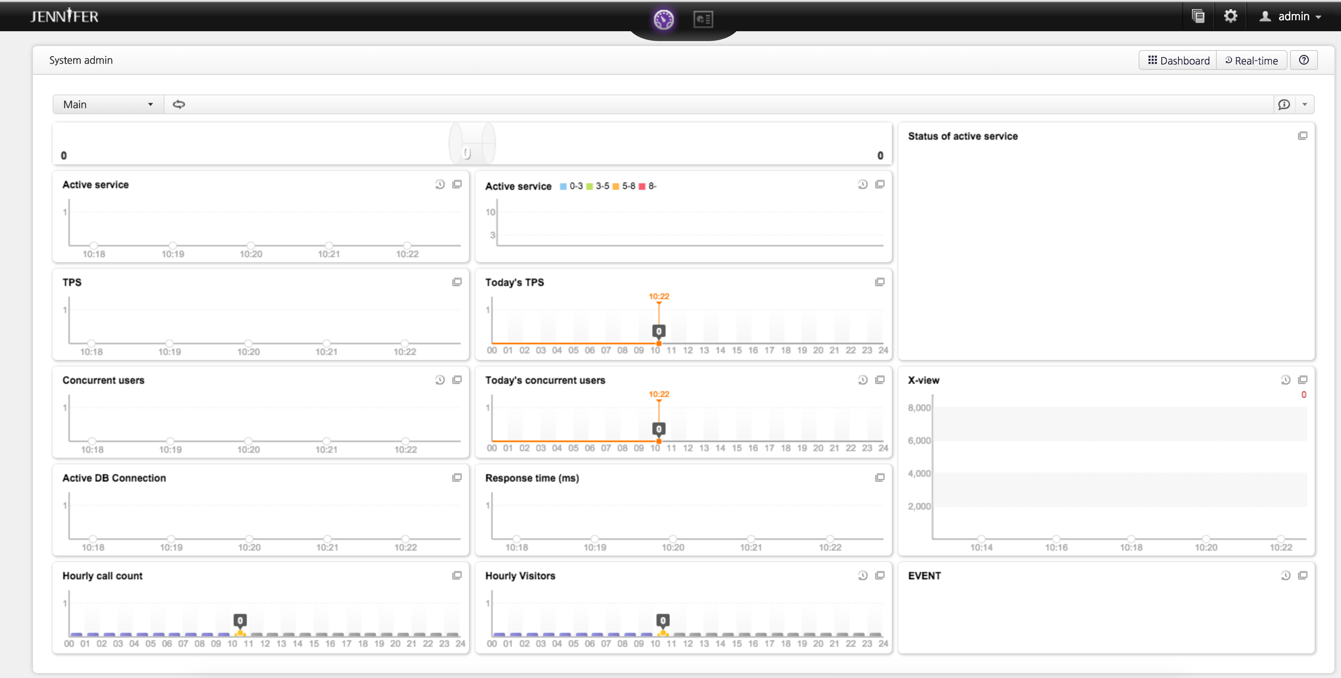
Task: Click the Status of active service title
Action: point(963,136)
